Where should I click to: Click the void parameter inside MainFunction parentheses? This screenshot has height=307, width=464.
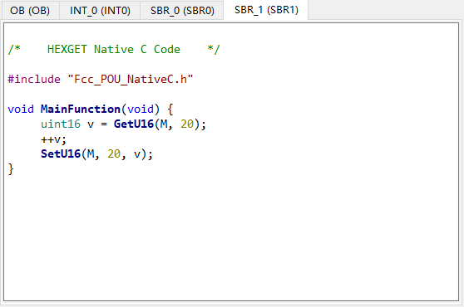[141, 110]
